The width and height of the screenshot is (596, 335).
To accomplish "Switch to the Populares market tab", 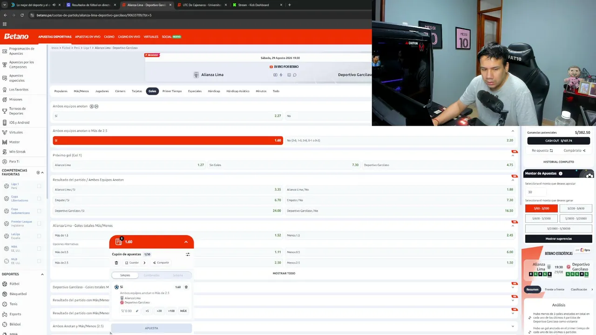I will tap(61, 91).
